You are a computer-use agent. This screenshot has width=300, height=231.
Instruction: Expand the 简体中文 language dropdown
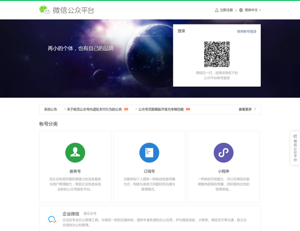(x=252, y=10)
